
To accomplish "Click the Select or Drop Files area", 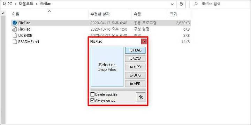I will click(107, 67).
